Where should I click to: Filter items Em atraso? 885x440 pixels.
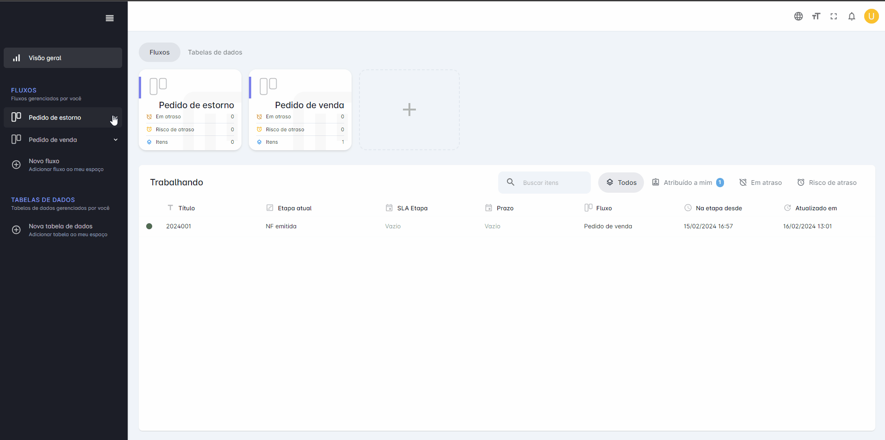[761, 183]
